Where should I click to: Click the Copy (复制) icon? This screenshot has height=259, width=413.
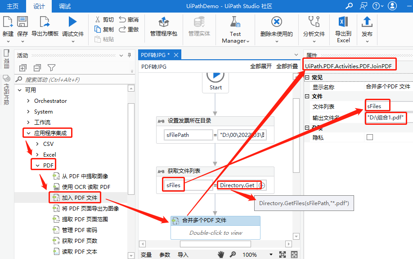tap(98, 29)
